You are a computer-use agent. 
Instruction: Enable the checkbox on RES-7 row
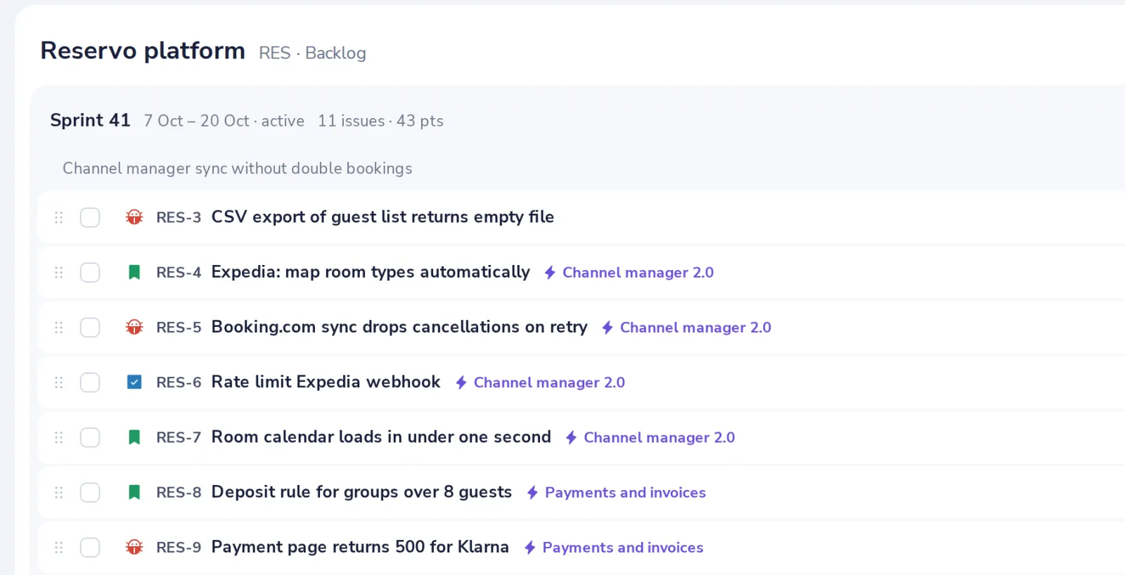pyautogui.click(x=90, y=437)
